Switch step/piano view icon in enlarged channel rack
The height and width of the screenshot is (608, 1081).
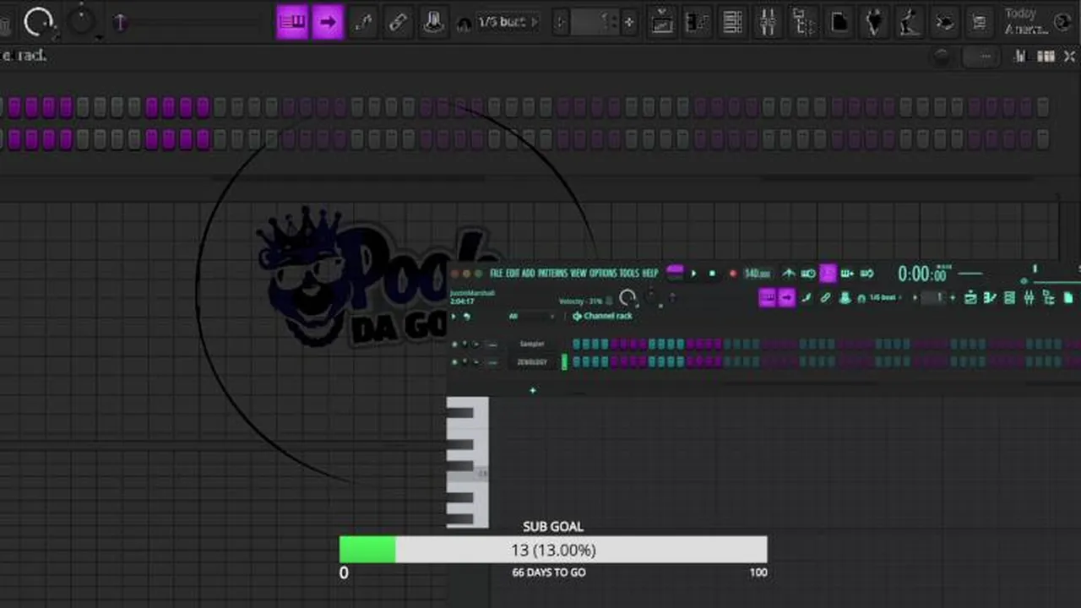click(x=1046, y=57)
